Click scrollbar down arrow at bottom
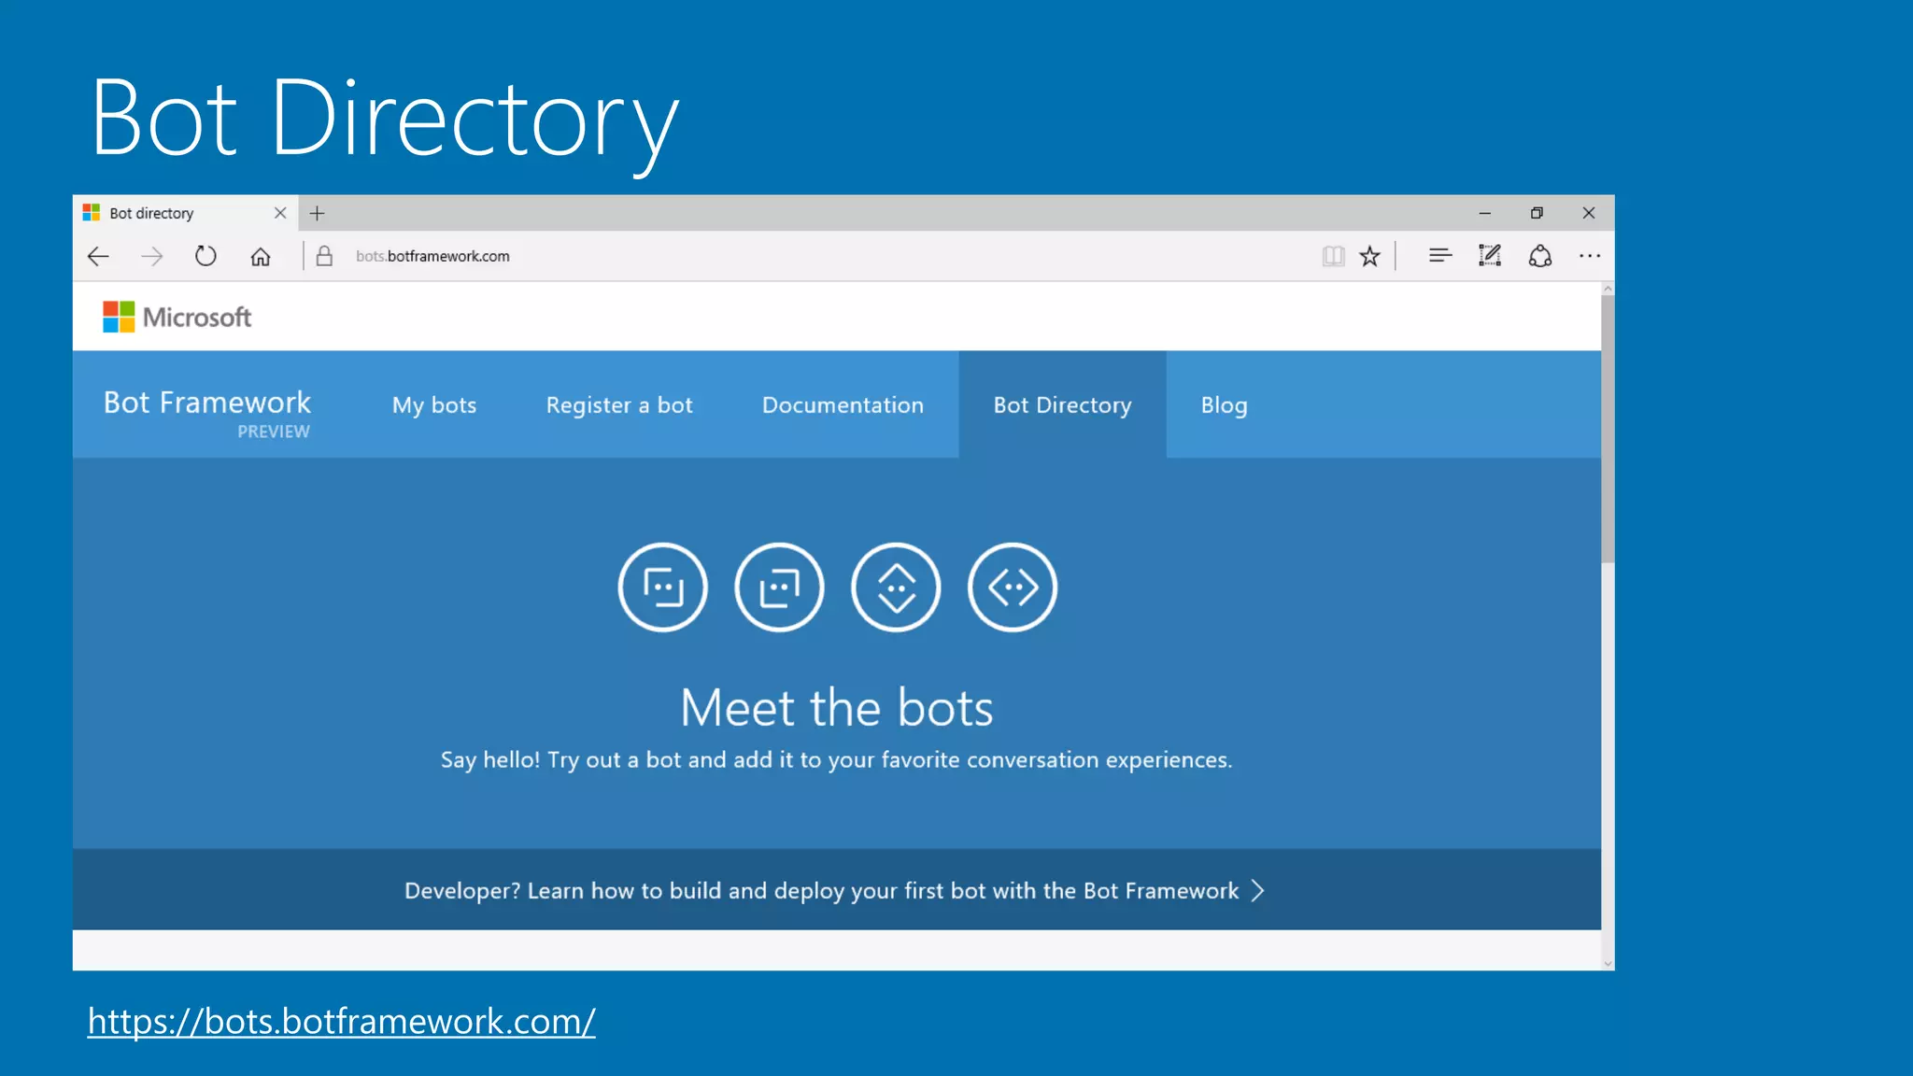This screenshot has width=1913, height=1076. 1608,963
